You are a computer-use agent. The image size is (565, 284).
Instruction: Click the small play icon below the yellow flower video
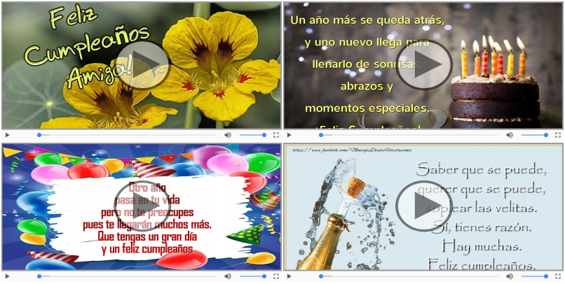pos(7,135)
